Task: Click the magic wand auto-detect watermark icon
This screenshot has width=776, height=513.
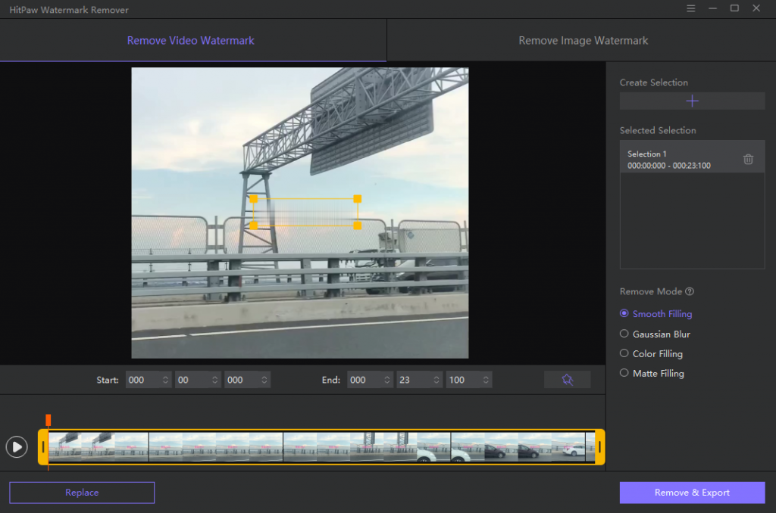Action: point(567,379)
